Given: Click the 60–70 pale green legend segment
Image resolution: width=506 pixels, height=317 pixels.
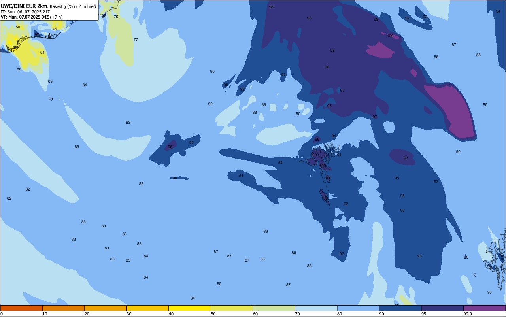Looking at the screenshot, I should (274, 308).
